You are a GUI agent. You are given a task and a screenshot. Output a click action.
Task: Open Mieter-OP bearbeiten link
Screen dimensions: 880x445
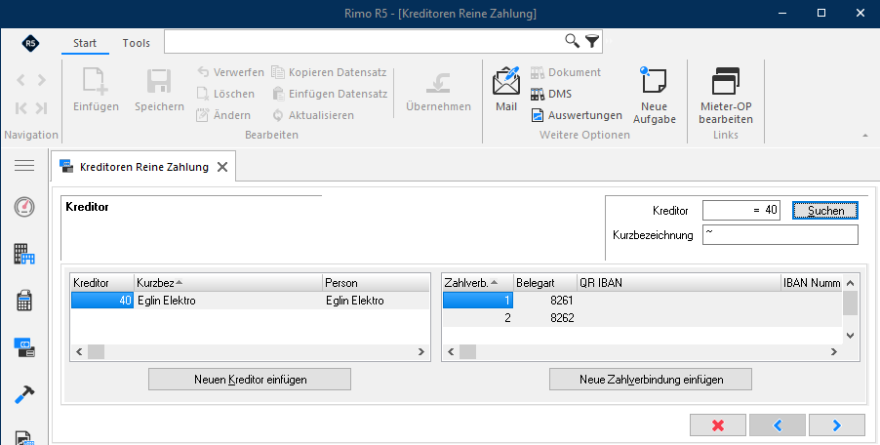(726, 96)
